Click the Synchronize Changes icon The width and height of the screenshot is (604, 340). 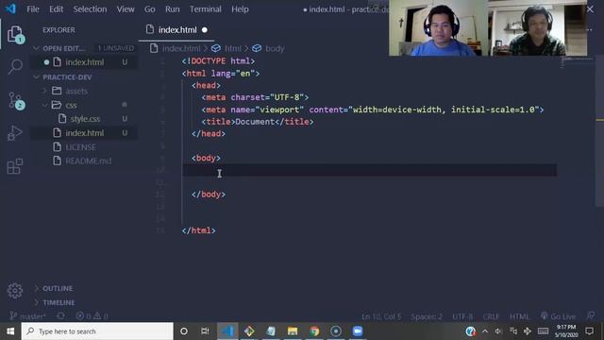(x=60, y=316)
